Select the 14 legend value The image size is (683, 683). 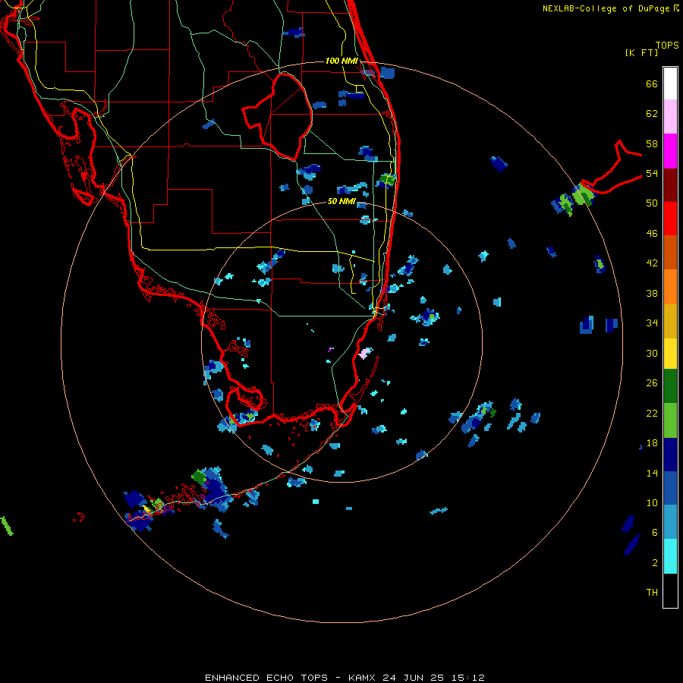652,473
